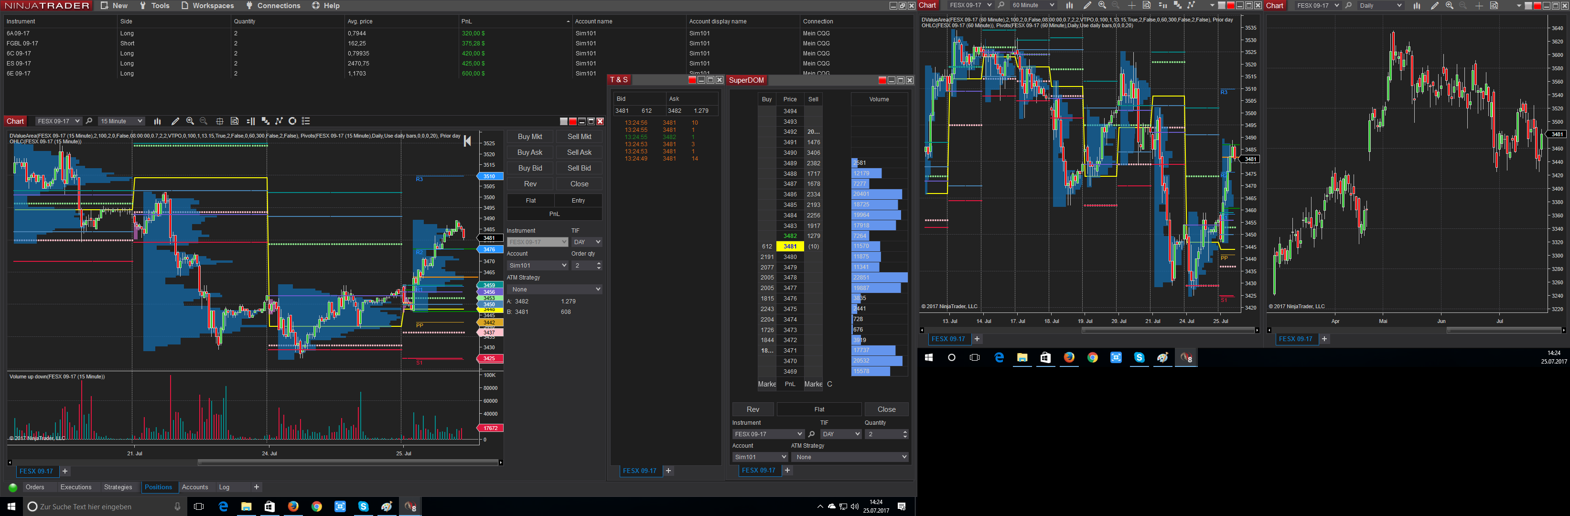The image size is (1570, 516).
Task: Click the Buy Mkt button
Action: click(x=530, y=137)
